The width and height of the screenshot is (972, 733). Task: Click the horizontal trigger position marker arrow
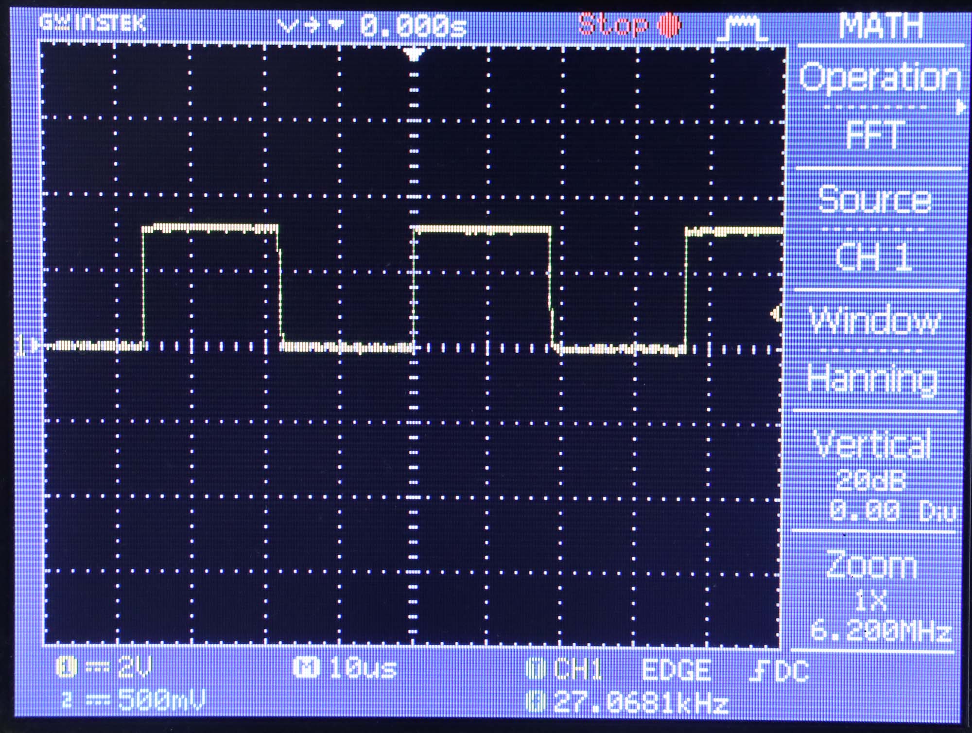click(x=415, y=52)
